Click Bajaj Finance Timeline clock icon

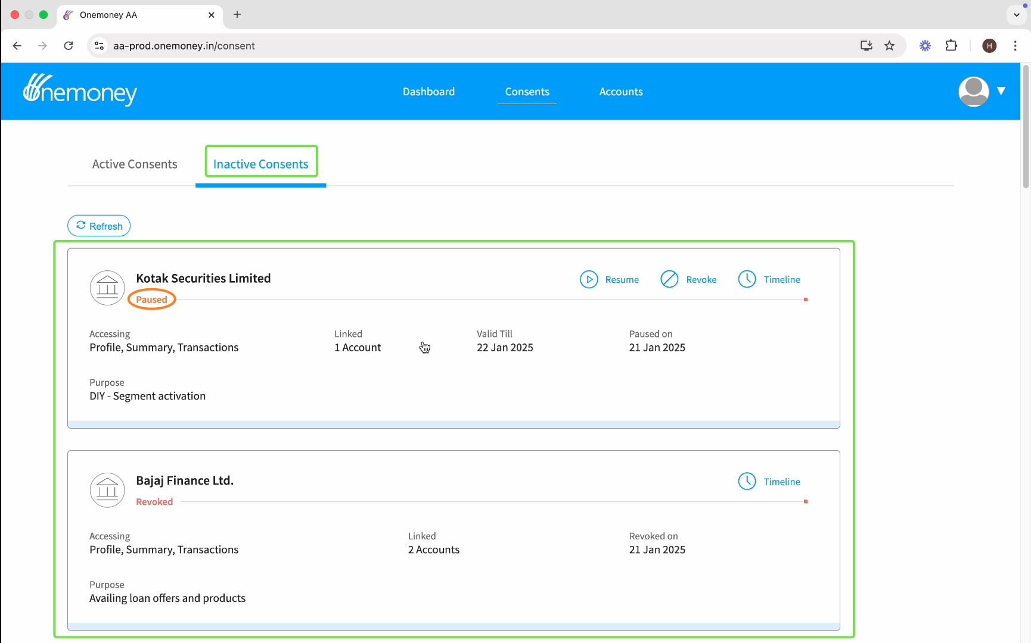[x=747, y=481]
